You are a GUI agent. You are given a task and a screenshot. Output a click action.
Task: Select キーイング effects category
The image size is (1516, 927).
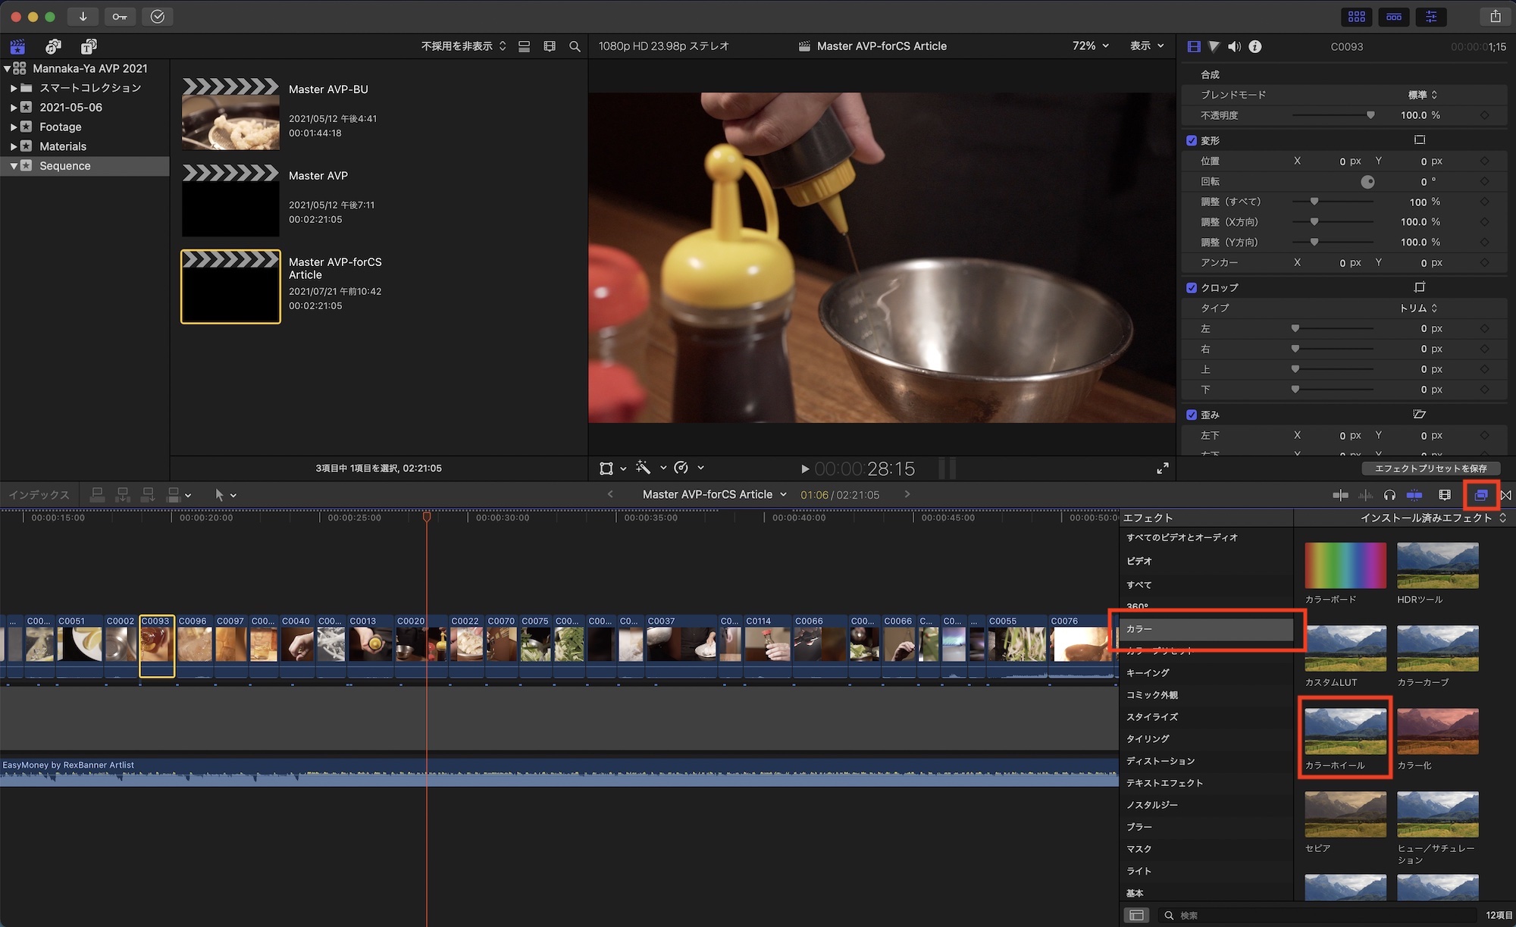coord(1148,672)
